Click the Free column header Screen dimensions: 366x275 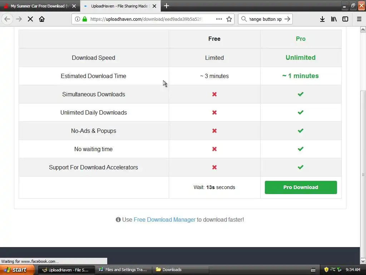214,39
